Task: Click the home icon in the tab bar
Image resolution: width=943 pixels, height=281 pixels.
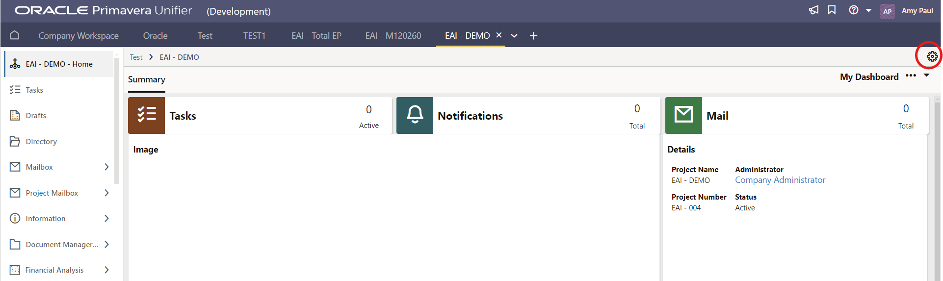Action: [15, 35]
